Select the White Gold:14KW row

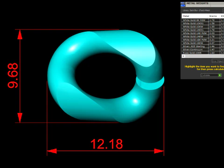click(x=203, y=36)
